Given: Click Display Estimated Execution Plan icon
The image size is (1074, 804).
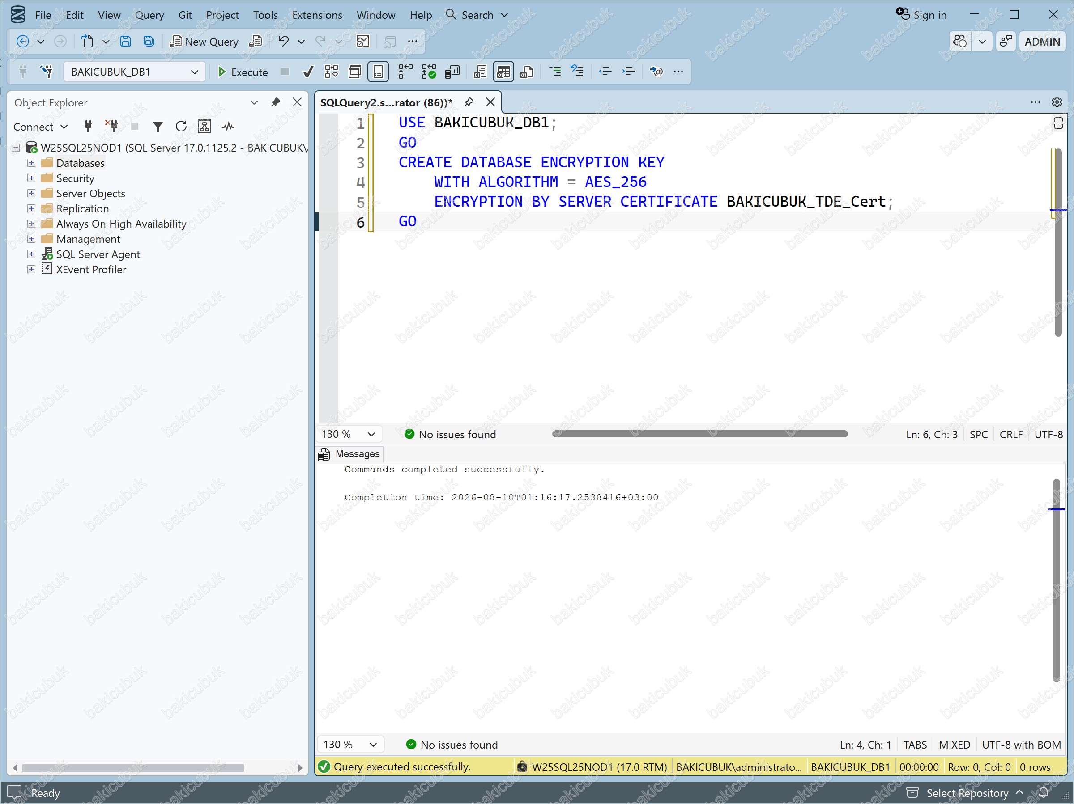Looking at the screenshot, I should pyautogui.click(x=332, y=72).
